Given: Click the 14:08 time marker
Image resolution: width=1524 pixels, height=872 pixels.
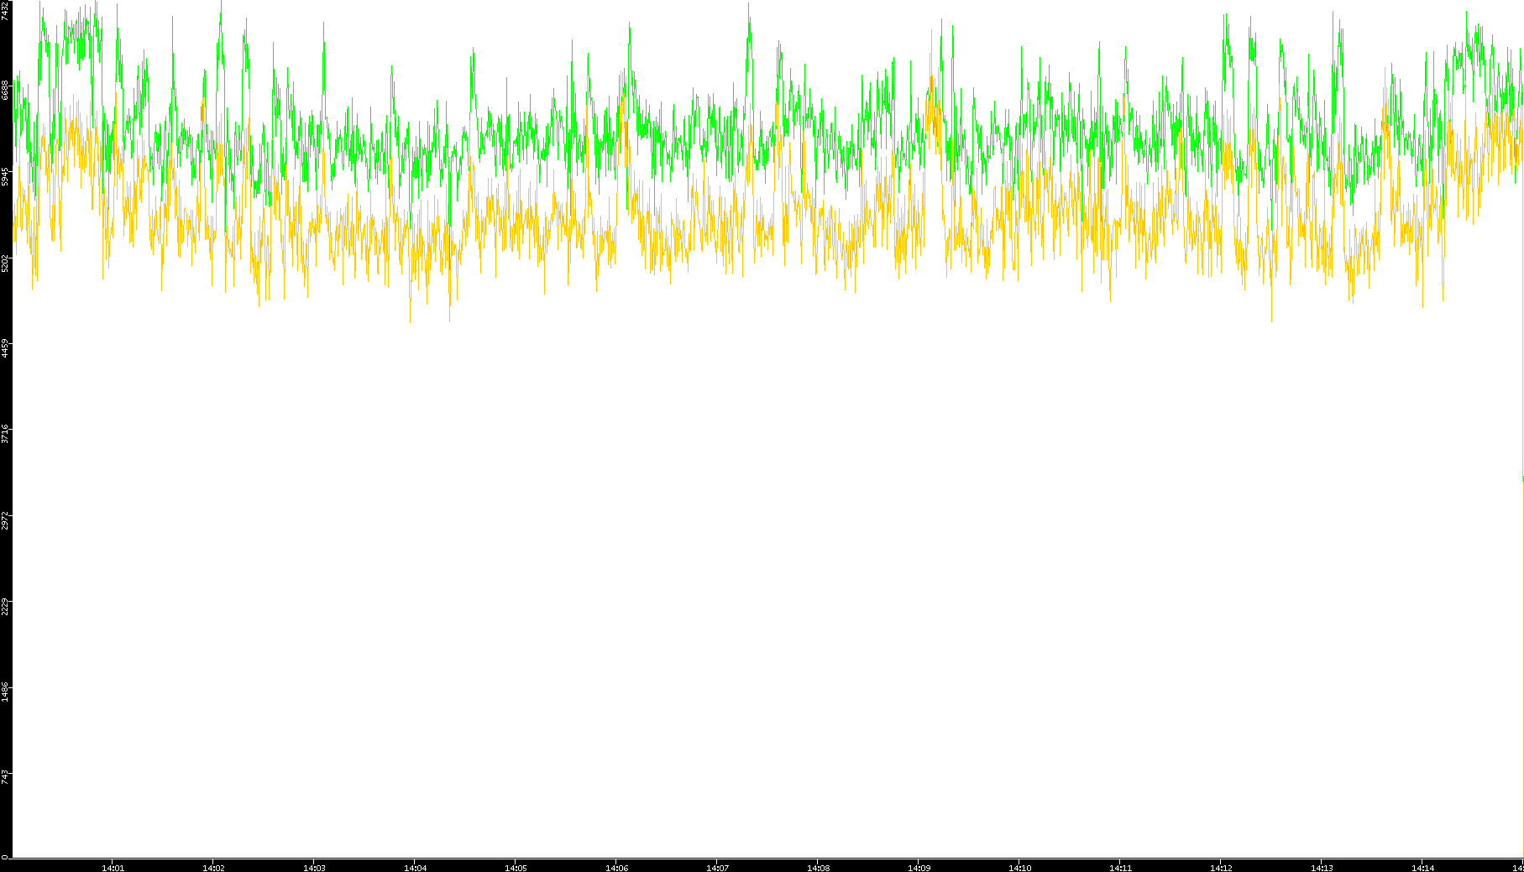Looking at the screenshot, I should pos(818,868).
